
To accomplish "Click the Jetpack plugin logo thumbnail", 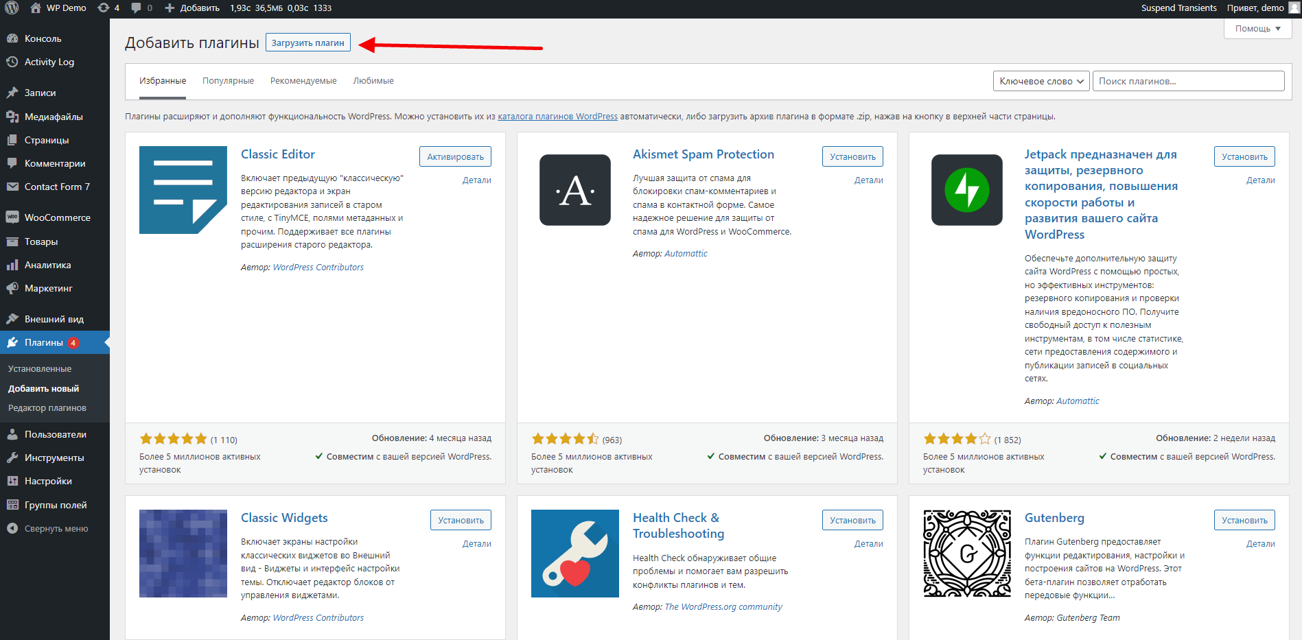I will pos(967,190).
